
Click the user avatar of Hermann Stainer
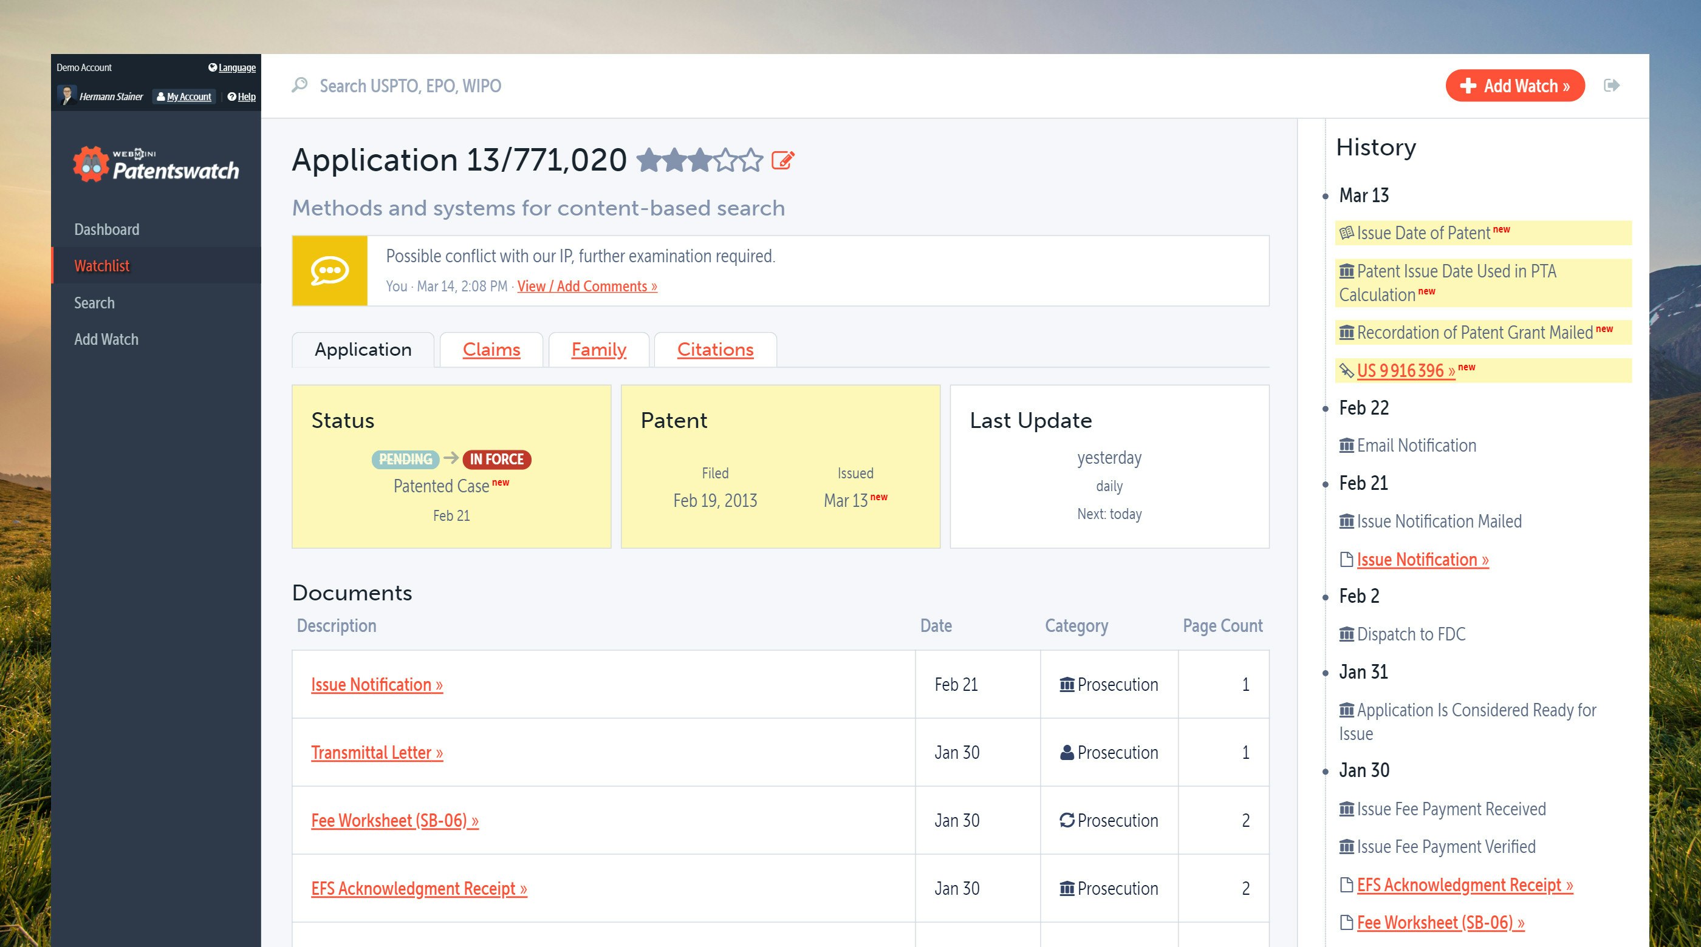(x=66, y=96)
